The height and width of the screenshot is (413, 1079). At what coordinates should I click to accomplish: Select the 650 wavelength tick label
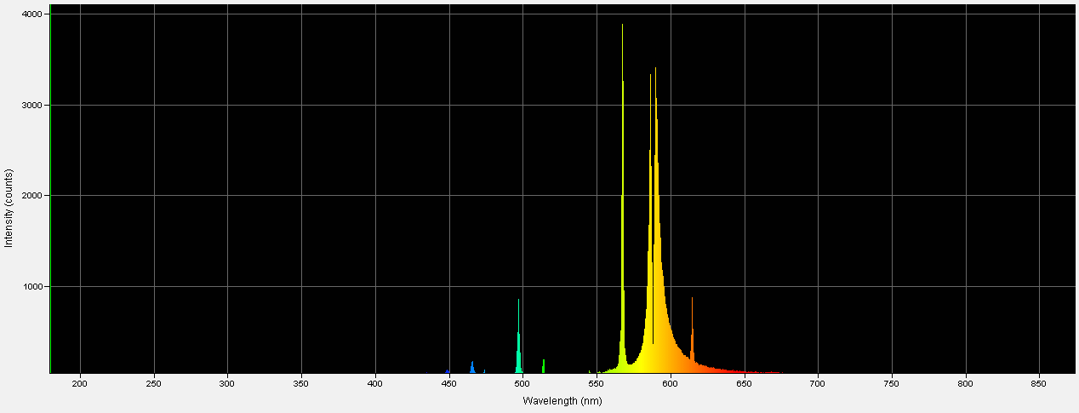(744, 384)
